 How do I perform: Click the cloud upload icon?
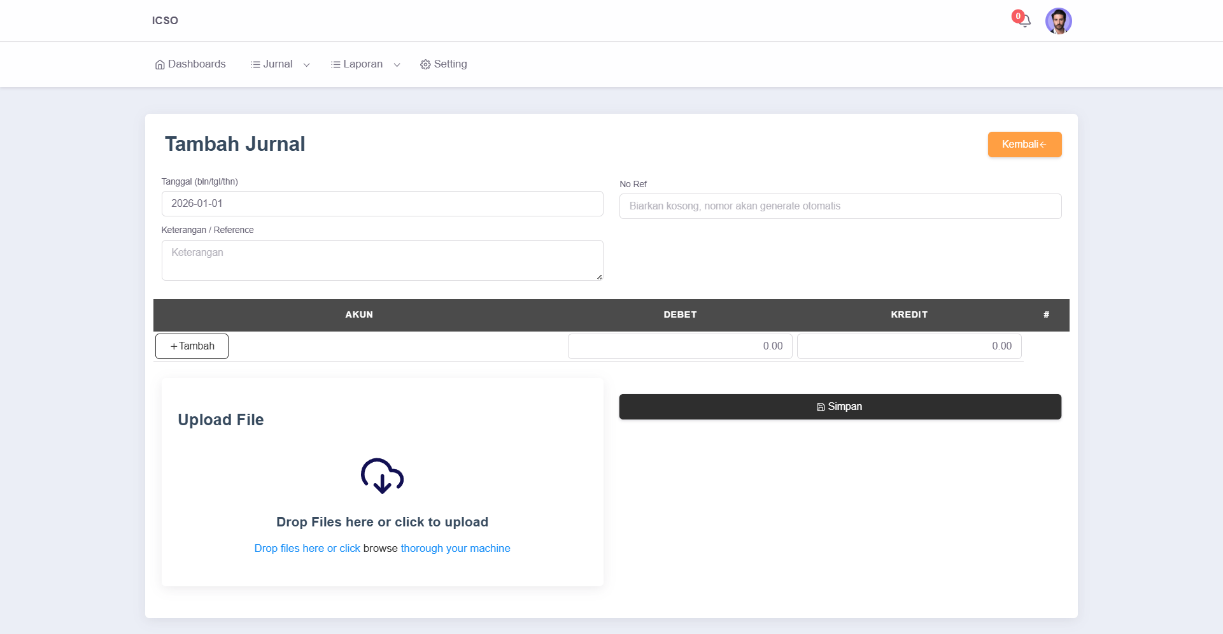pos(382,475)
